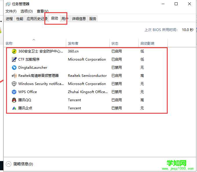Click 无 startup impact of 腾讯企点 row
This screenshot has height=172, width=197.
pyautogui.click(x=142, y=108)
